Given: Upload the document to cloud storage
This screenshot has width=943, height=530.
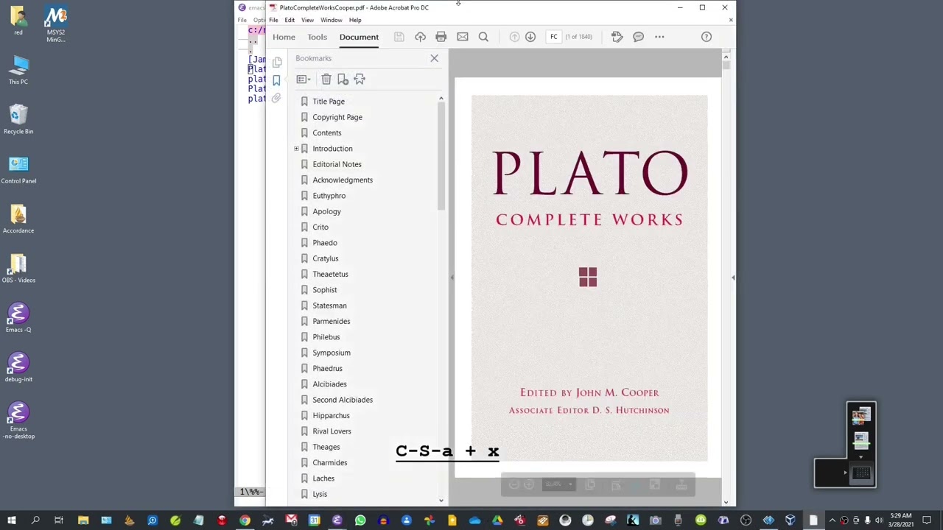Looking at the screenshot, I should (x=420, y=37).
